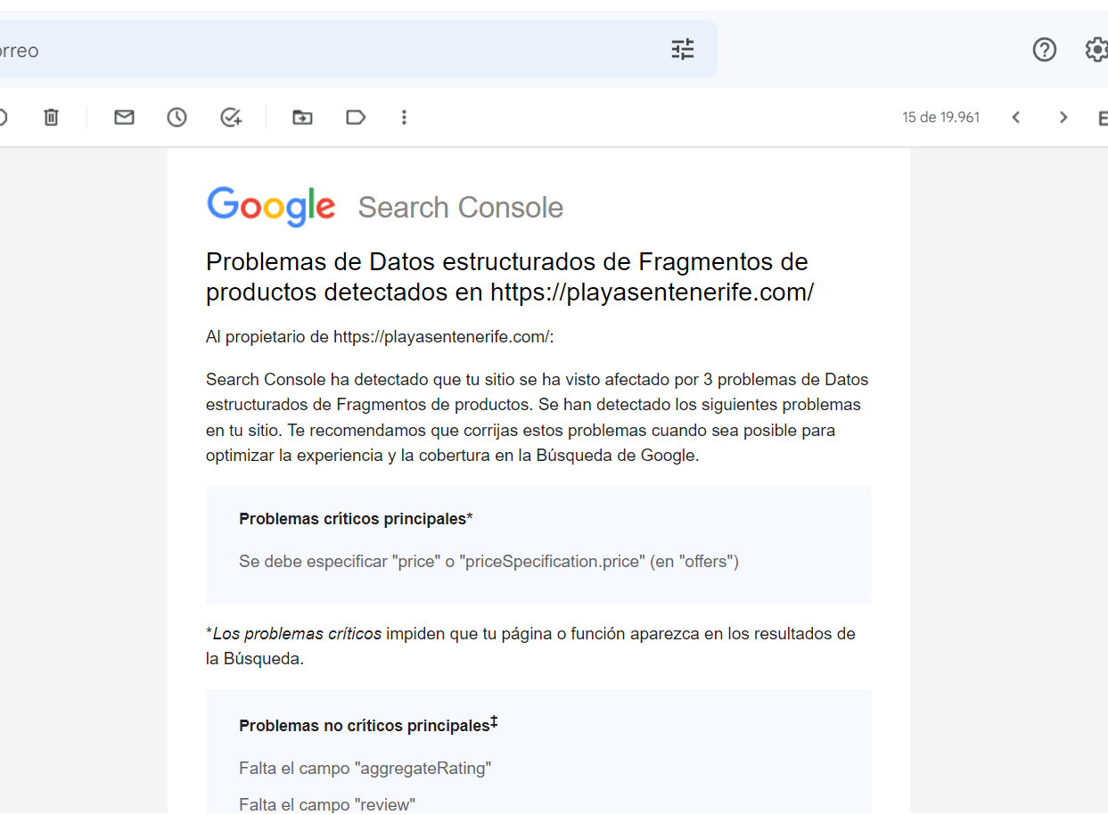The width and height of the screenshot is (1108, 815).
Task: Mark email as unread envelope icon
Action: click(124, 117)
